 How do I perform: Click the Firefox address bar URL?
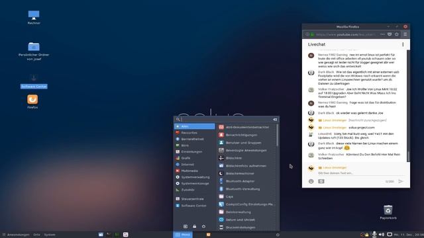(x=345, y=34)
